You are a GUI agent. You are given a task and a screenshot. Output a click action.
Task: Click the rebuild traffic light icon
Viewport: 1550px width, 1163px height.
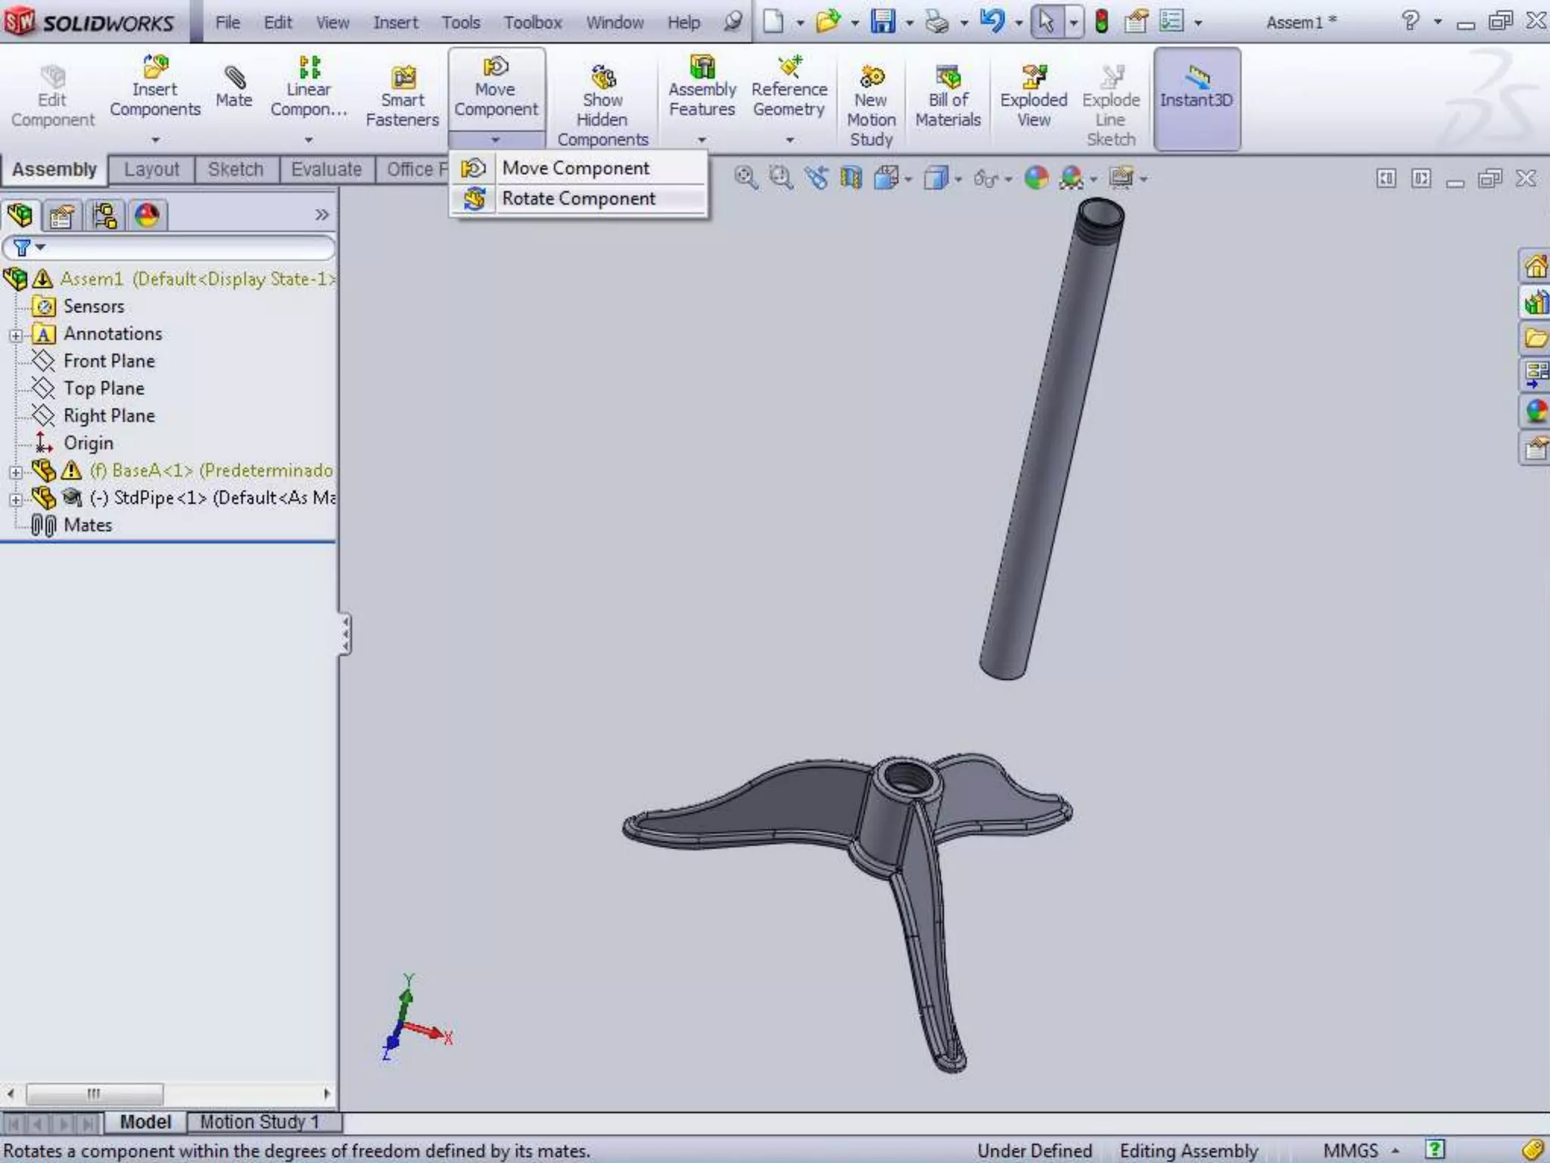(1101, 22)
